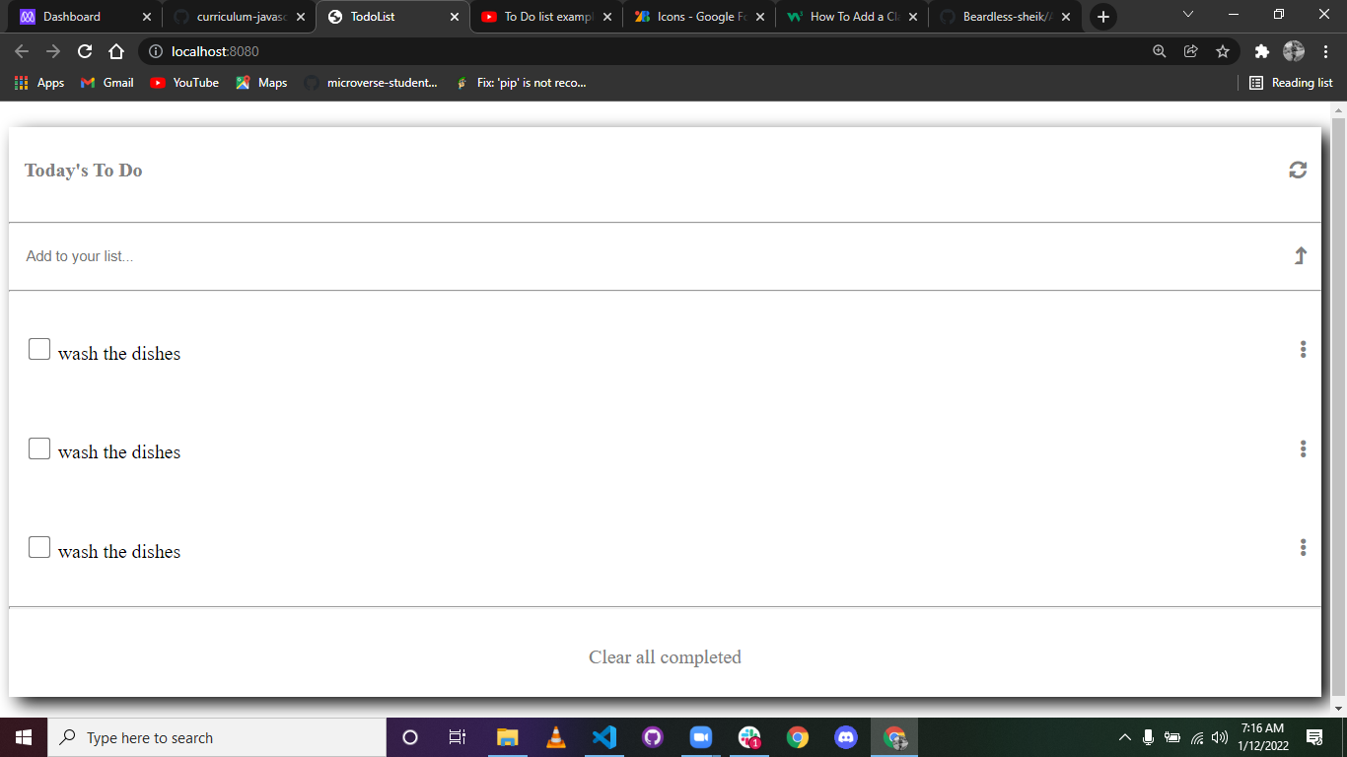
Task: Open three-dot menu of the third task
Action: click(x=1303, y=547)
